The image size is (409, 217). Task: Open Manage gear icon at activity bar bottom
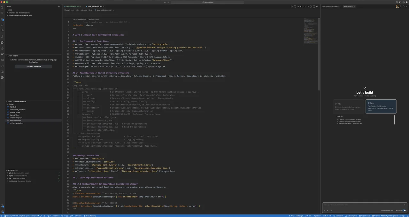point(2,212)
